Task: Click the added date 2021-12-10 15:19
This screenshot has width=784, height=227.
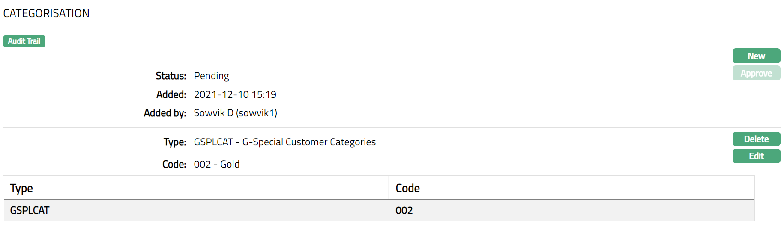Action: coord(235,94)
